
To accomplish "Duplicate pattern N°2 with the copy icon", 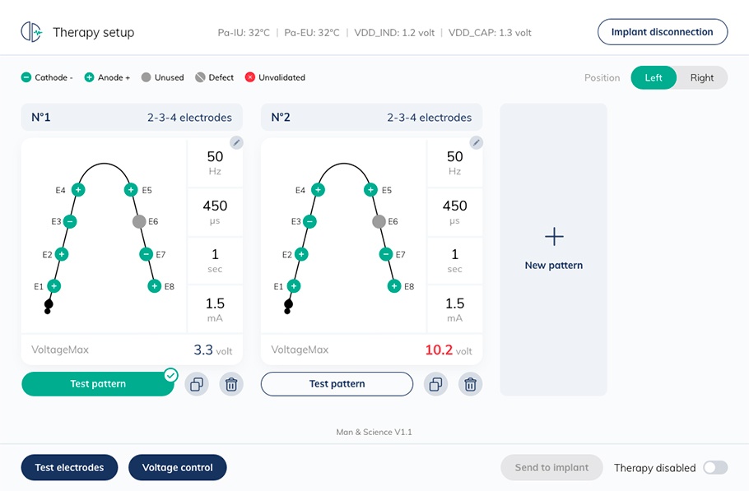I will point(436,384).
